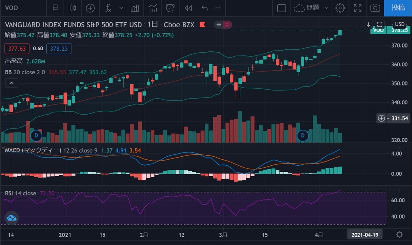
Task: Toggle the pill-shaped indicator switch in title
Action: point(223,25)
